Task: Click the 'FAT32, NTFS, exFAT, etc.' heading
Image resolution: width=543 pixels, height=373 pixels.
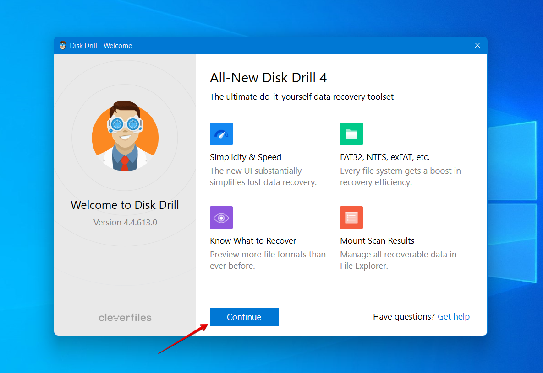Action: pyautogui.click(x=385, y=157)
